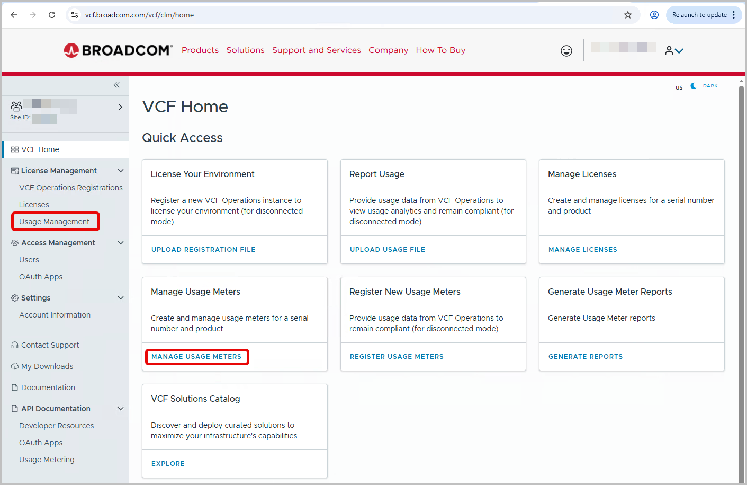Open the Solutions menu

click(x=246, y=50)
